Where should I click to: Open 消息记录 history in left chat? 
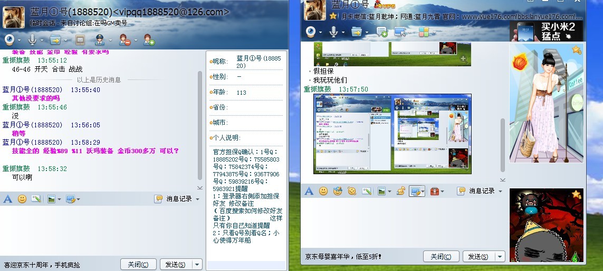tap(174, 199)
